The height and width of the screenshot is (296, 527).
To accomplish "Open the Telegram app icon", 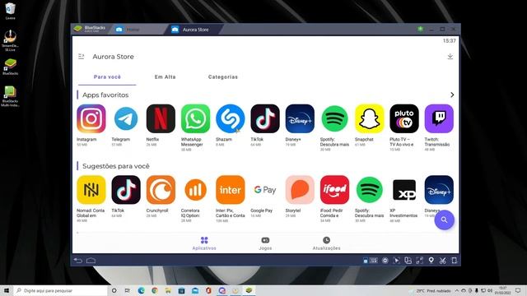I will (126, 118).
